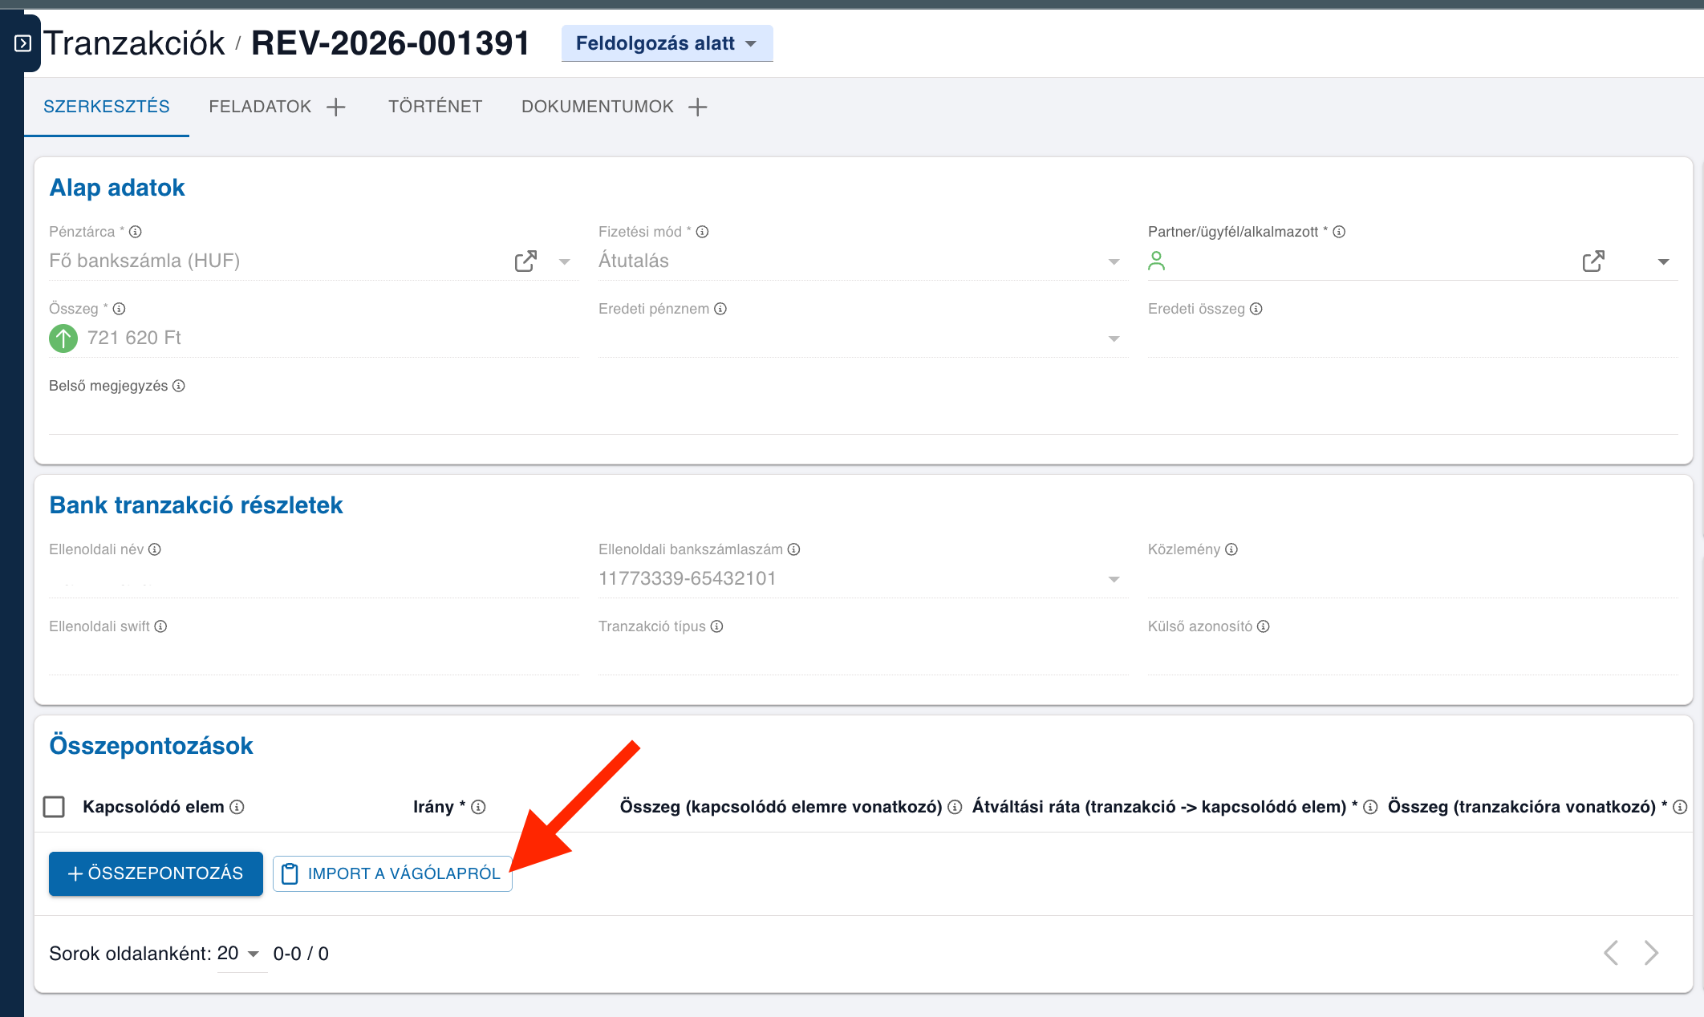Show info tooltip for Kapcsolódó elem column
The width and height of the screenshot is (1704, 1017).
[237, 807]
